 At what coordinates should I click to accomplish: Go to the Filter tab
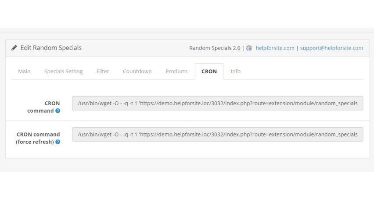(103, 71)
